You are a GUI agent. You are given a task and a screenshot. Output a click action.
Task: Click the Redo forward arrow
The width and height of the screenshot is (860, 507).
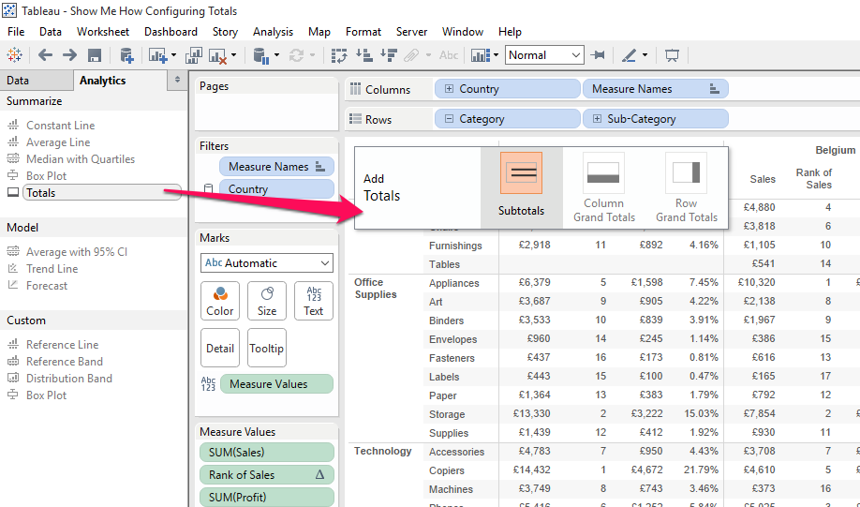click(69, 55)
